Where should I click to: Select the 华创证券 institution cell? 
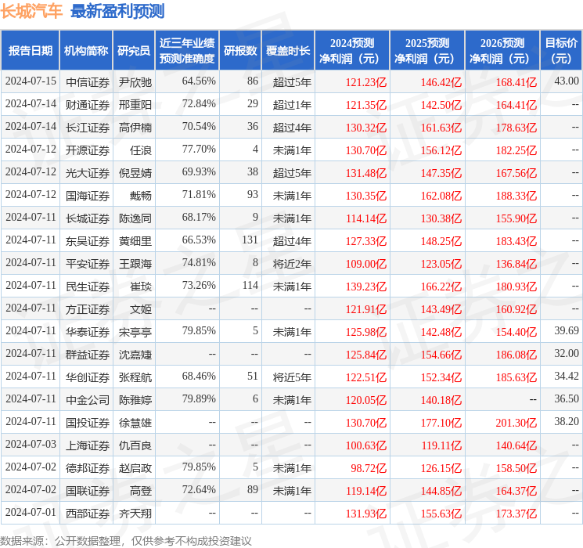coord(88,377)
